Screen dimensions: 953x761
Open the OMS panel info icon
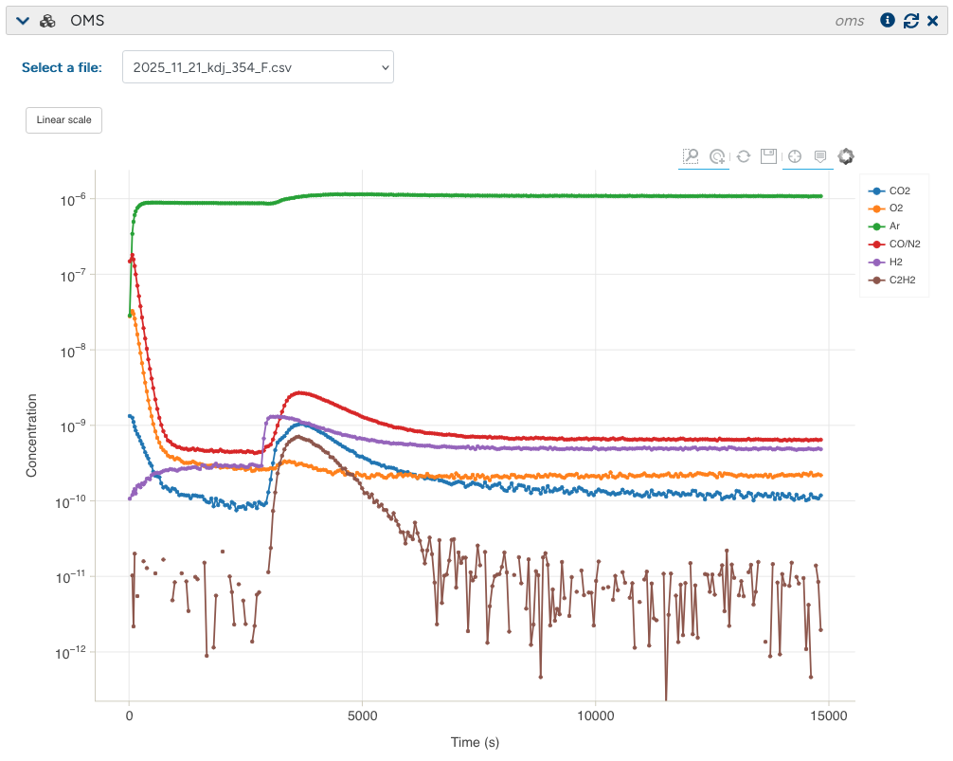click(x=888, y=21)
